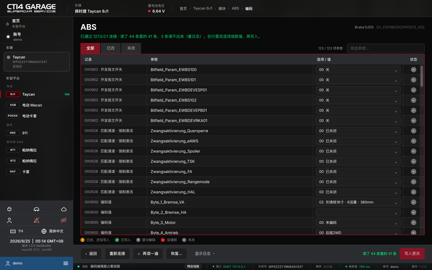Image resolution: width=432 pixels, height=270 pixels.
Task: Click the red 写入更改 write button
Action: click(412, 254)
